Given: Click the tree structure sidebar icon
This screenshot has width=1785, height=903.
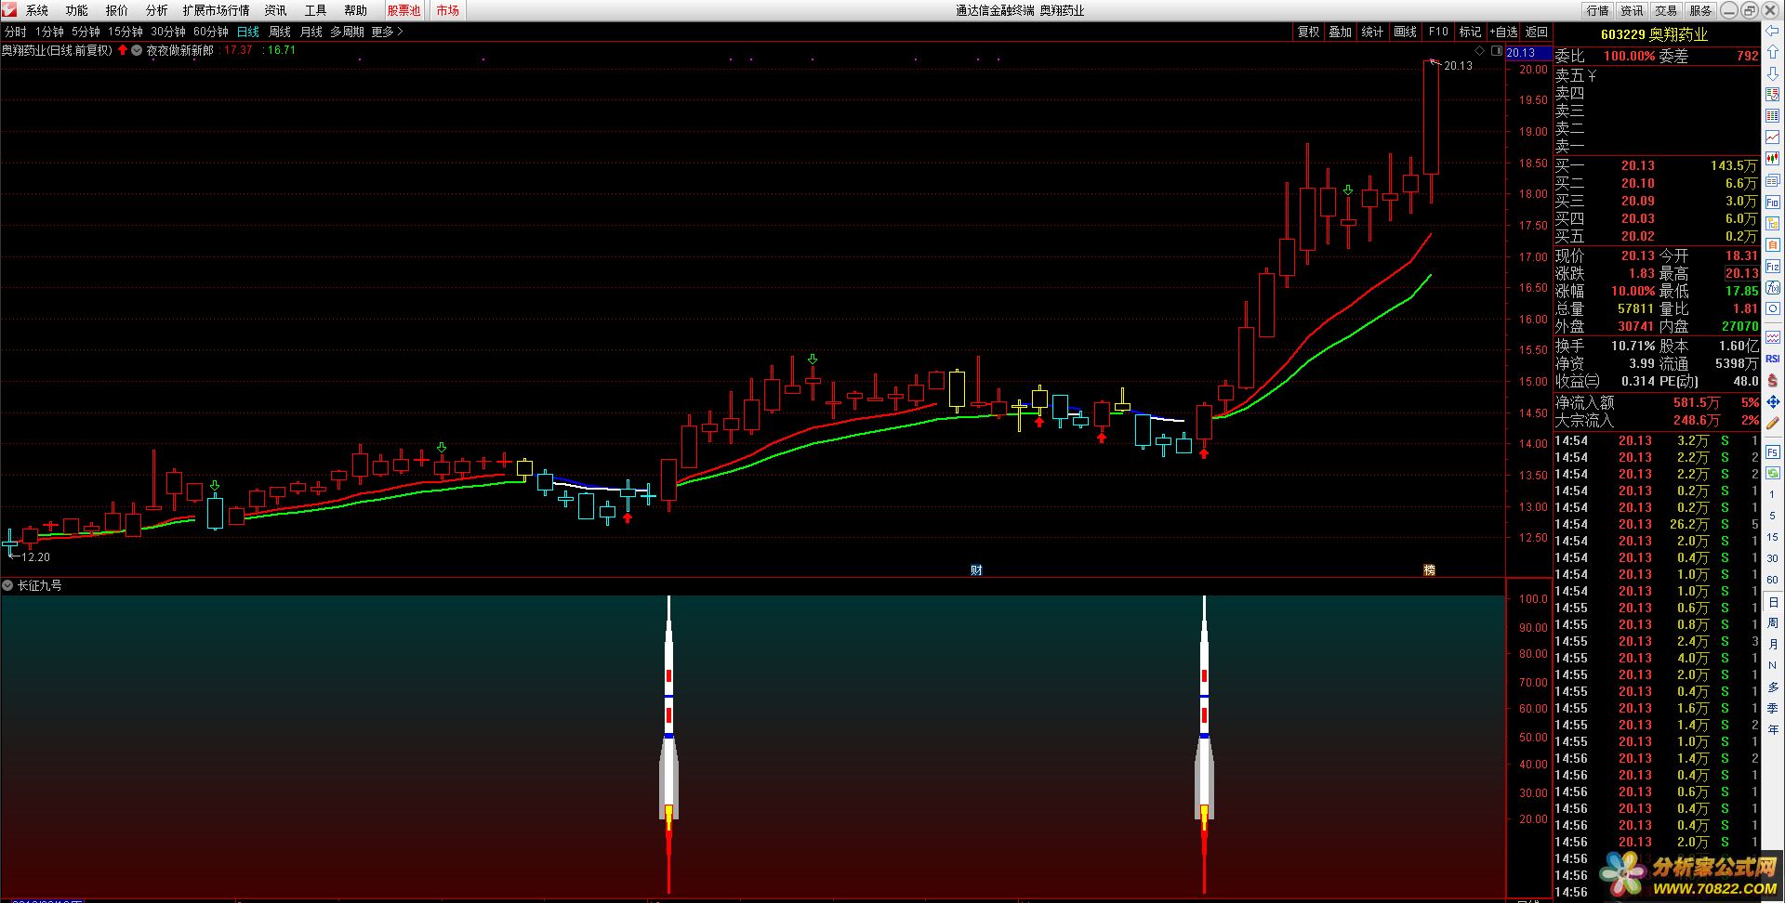Looking at the screenshot, I should [x=1773, y=223].
